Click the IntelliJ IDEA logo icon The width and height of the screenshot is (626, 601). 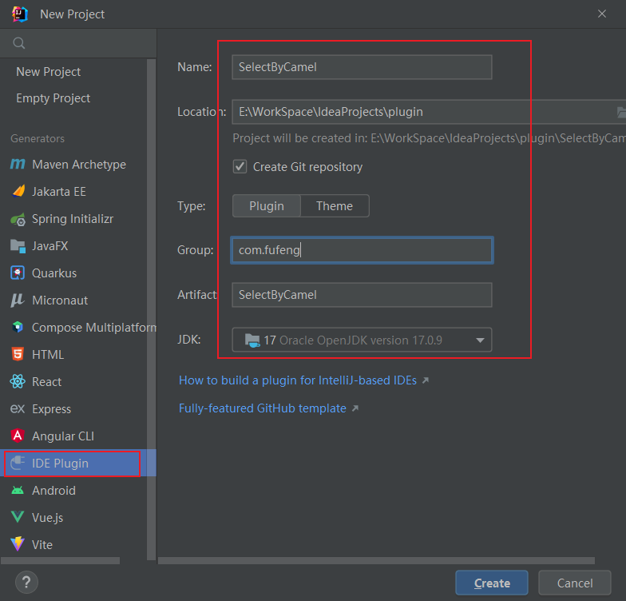[x=19, y=14]
